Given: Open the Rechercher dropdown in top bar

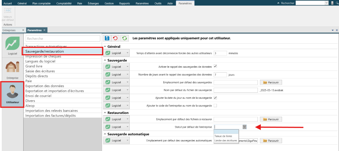Looking at the screenshot, I should pos(326,3).
